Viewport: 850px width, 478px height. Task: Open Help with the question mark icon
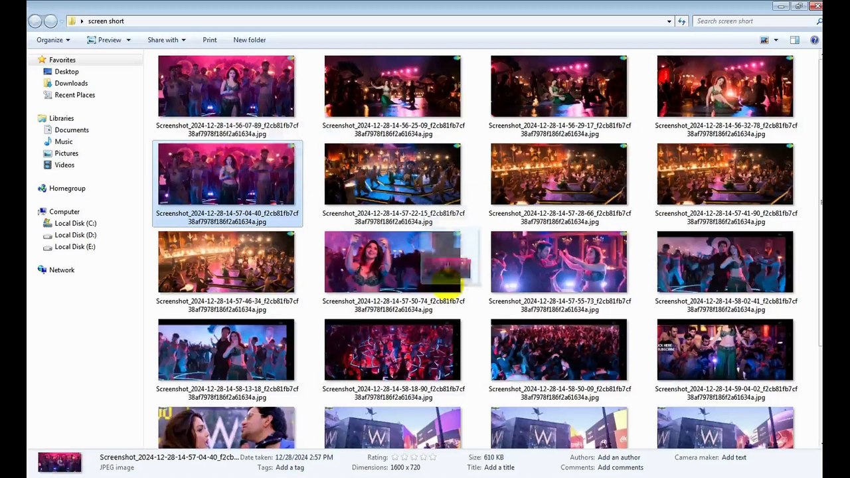[x=814, y=40]
